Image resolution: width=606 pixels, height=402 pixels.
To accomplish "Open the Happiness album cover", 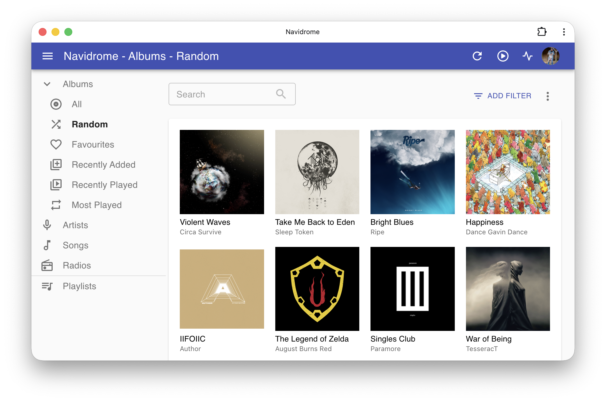I will [508, 172].
